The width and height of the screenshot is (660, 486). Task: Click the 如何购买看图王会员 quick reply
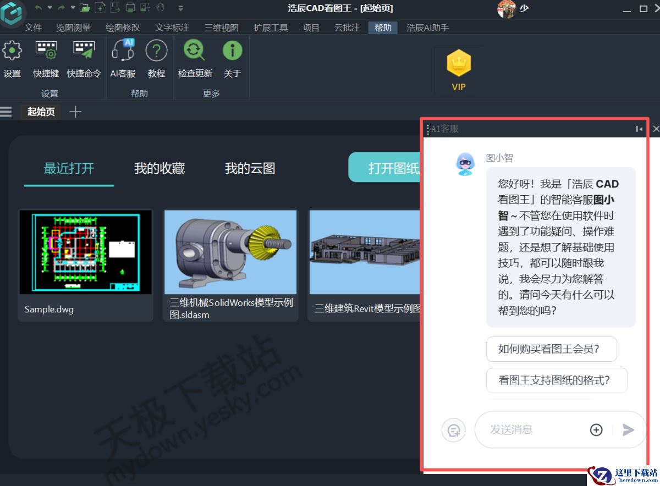(x=551, y=349)
